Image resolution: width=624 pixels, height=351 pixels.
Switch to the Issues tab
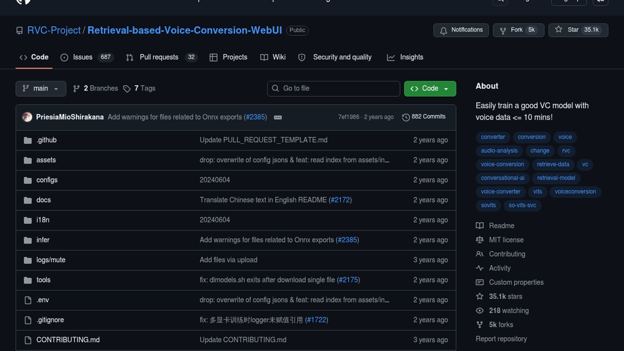coord(83,57)
